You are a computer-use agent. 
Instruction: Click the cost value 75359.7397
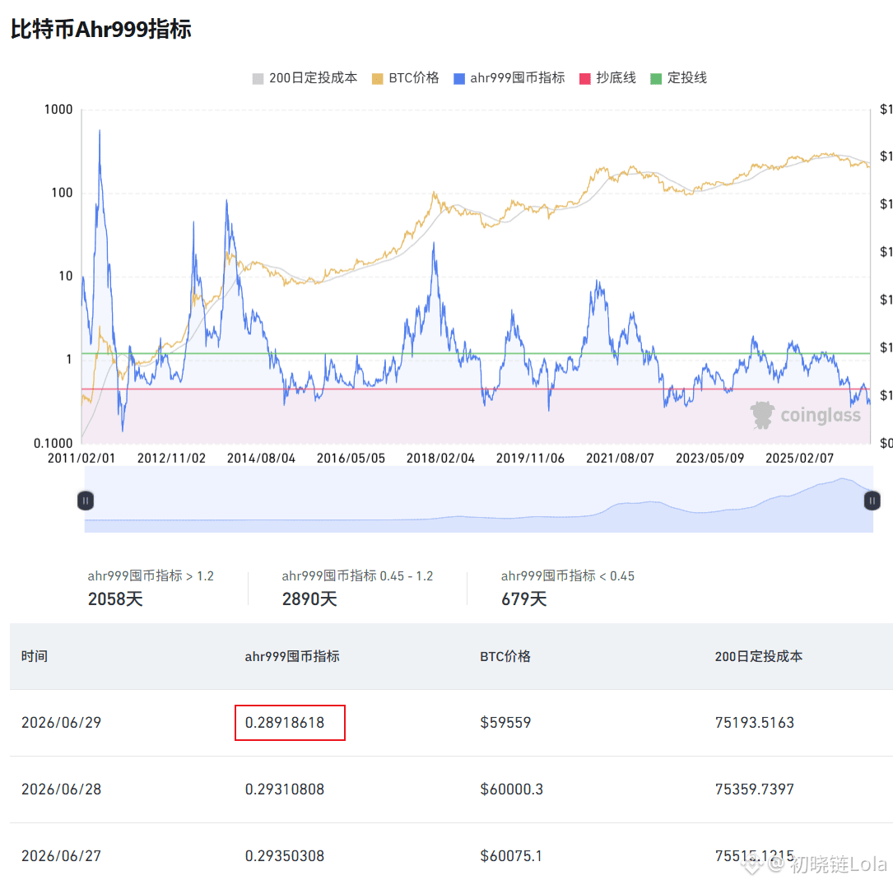click(755, 790)
